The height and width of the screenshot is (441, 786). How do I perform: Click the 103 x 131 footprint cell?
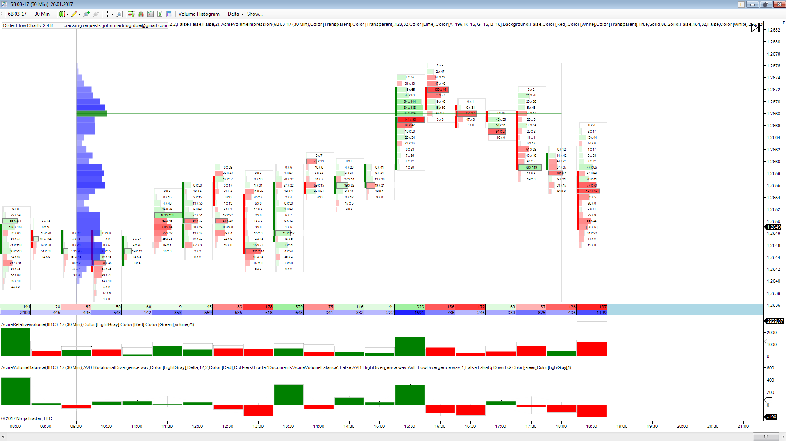168,215
